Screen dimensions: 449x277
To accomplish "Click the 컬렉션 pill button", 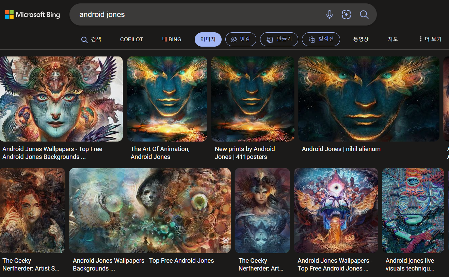I will (321, 39).
